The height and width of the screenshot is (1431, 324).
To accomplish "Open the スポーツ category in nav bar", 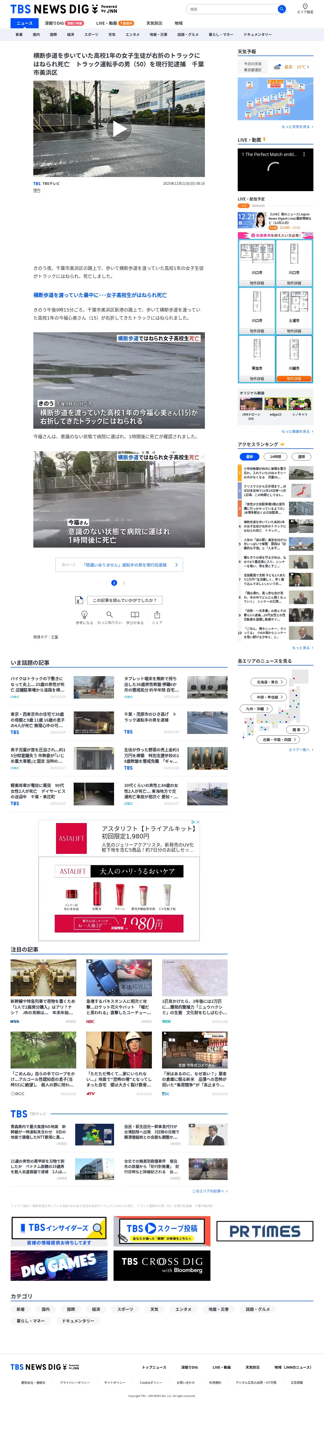I will pos(91,34).
